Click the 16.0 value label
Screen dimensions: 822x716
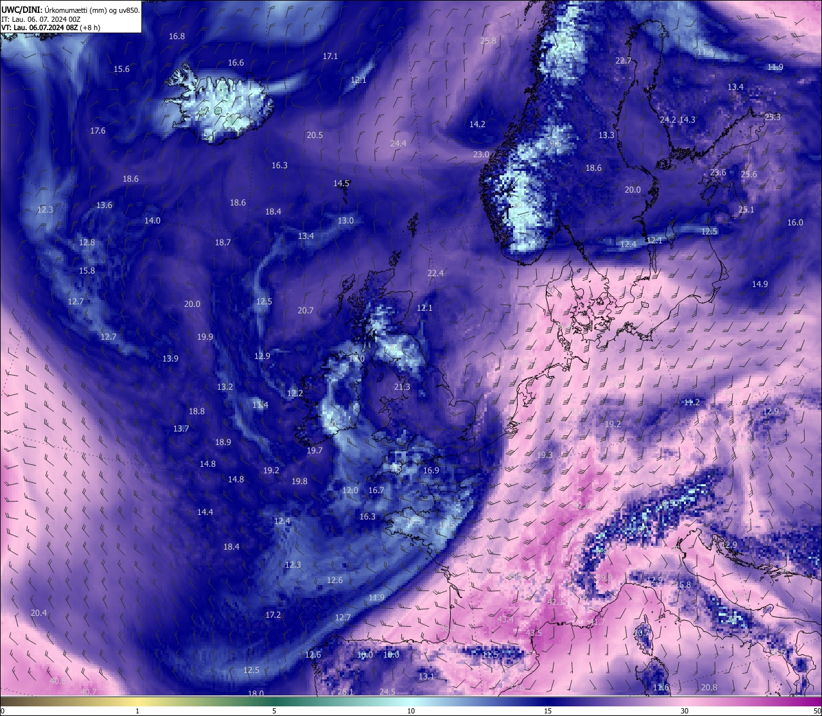[x=795, y=223]
